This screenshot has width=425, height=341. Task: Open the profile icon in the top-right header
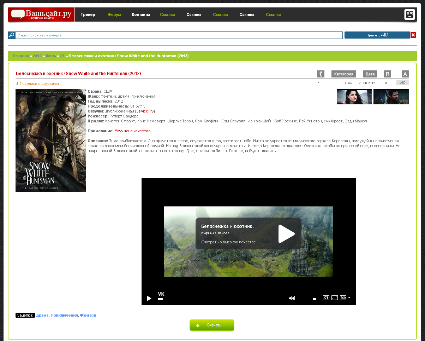tap(409, 15)
